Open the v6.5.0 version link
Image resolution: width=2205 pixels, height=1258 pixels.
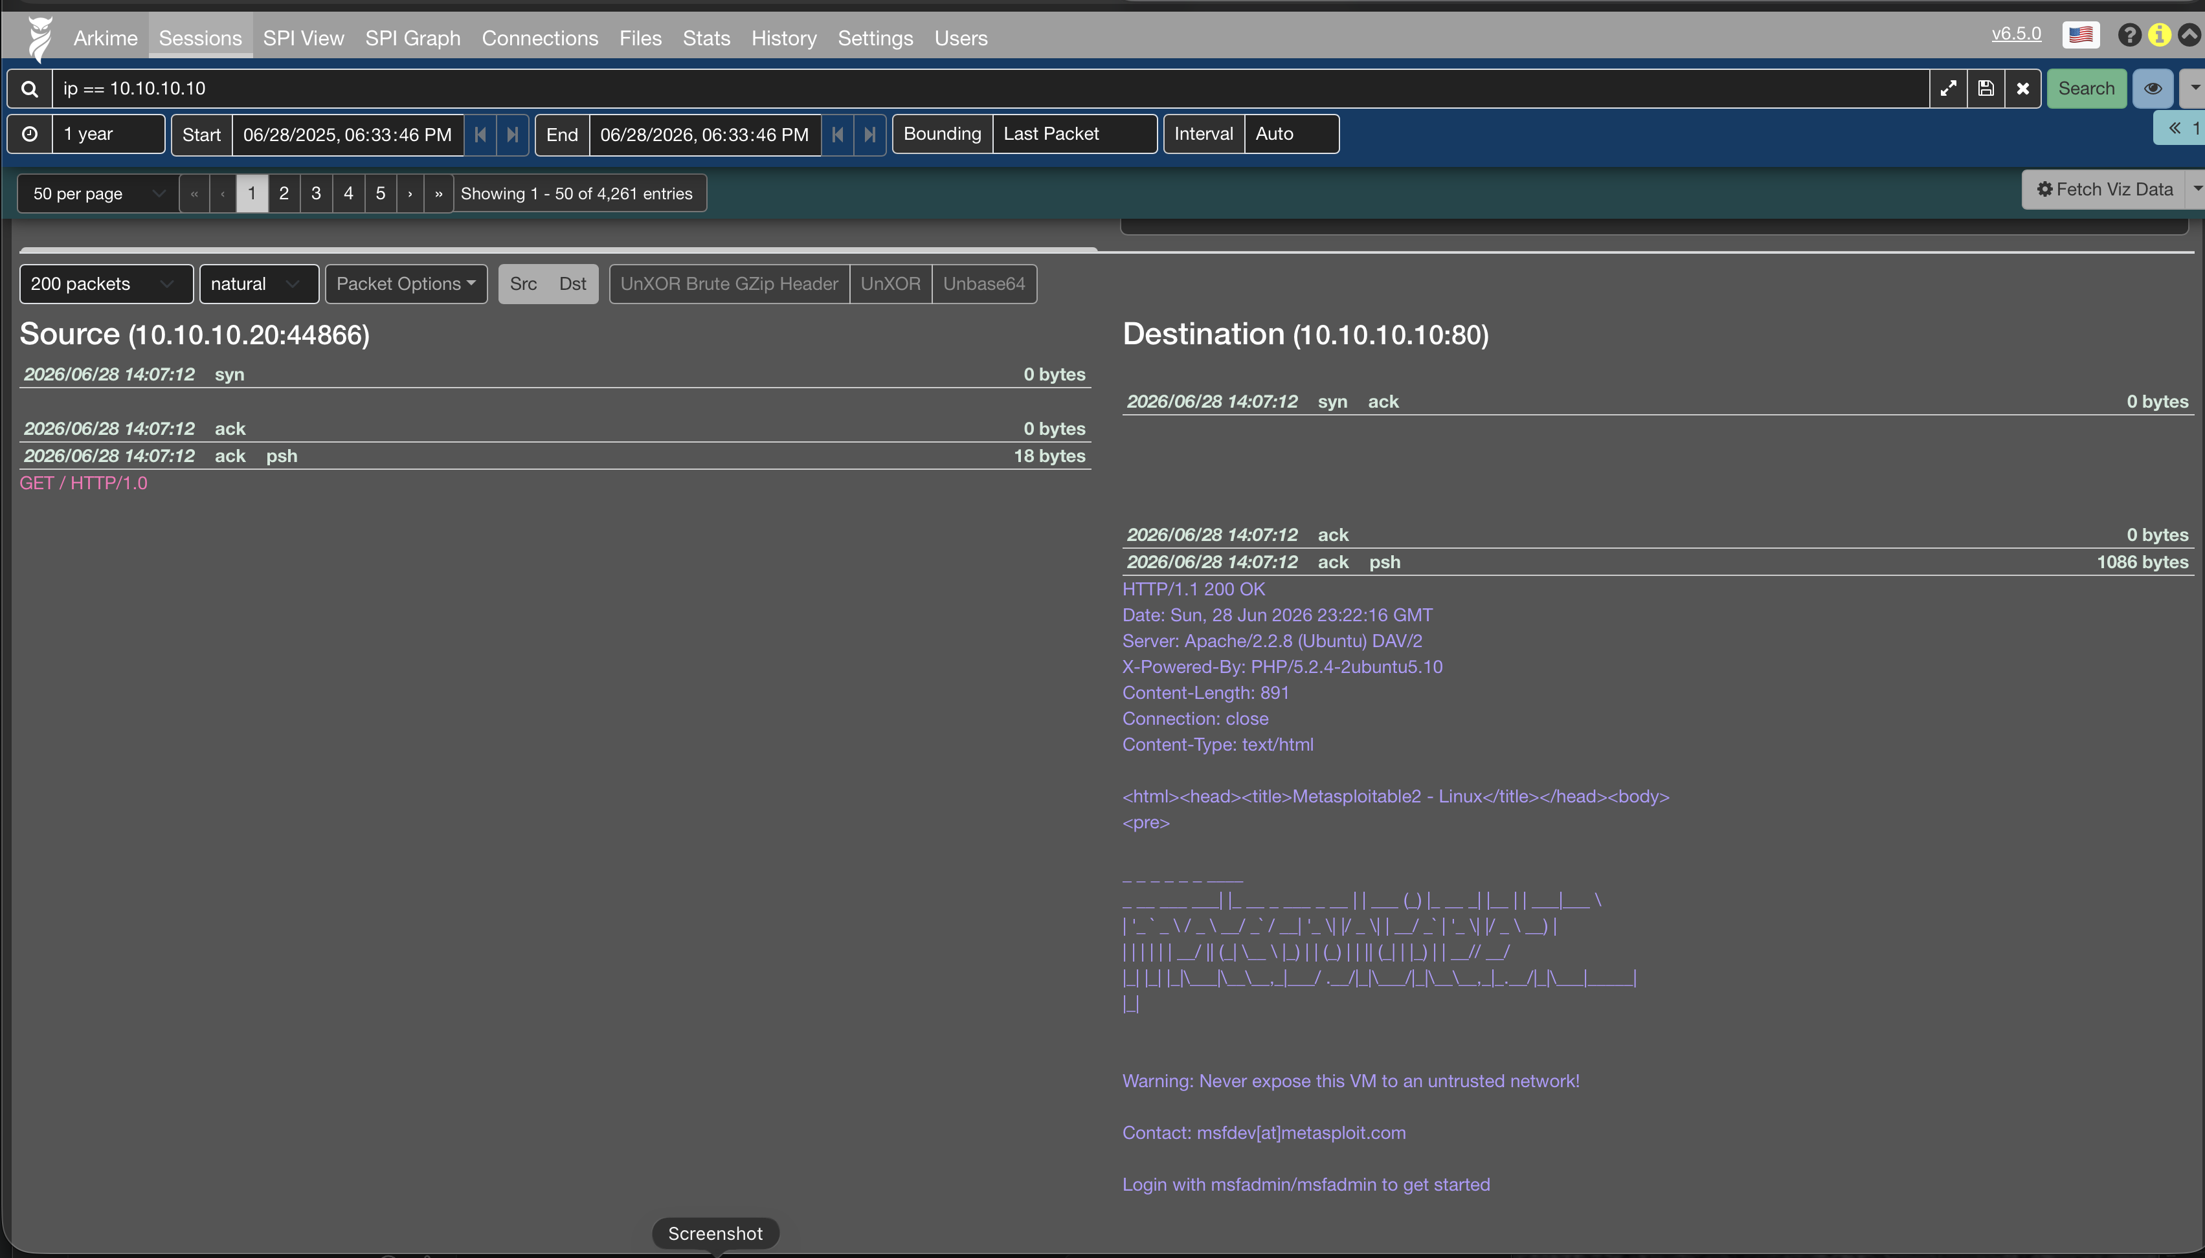(x=2016, y=34)
